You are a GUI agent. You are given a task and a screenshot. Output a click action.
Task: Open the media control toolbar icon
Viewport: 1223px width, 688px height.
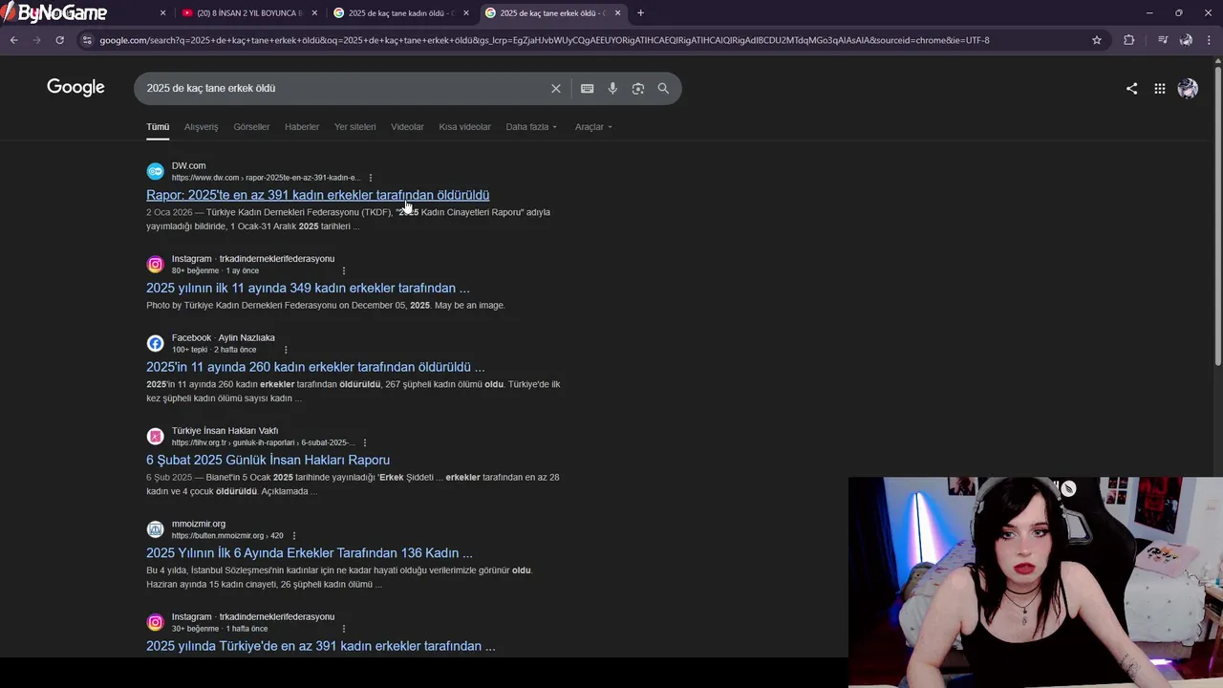(1162, 40)
